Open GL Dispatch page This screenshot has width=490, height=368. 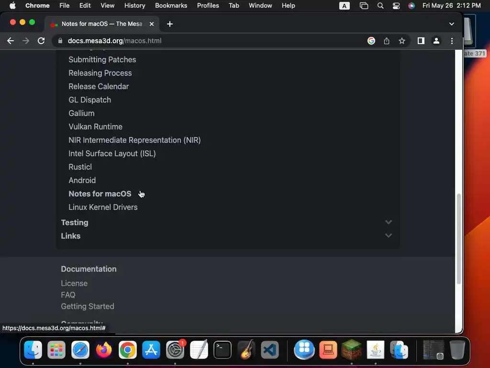pyautogui.click(x=89, y=100)
